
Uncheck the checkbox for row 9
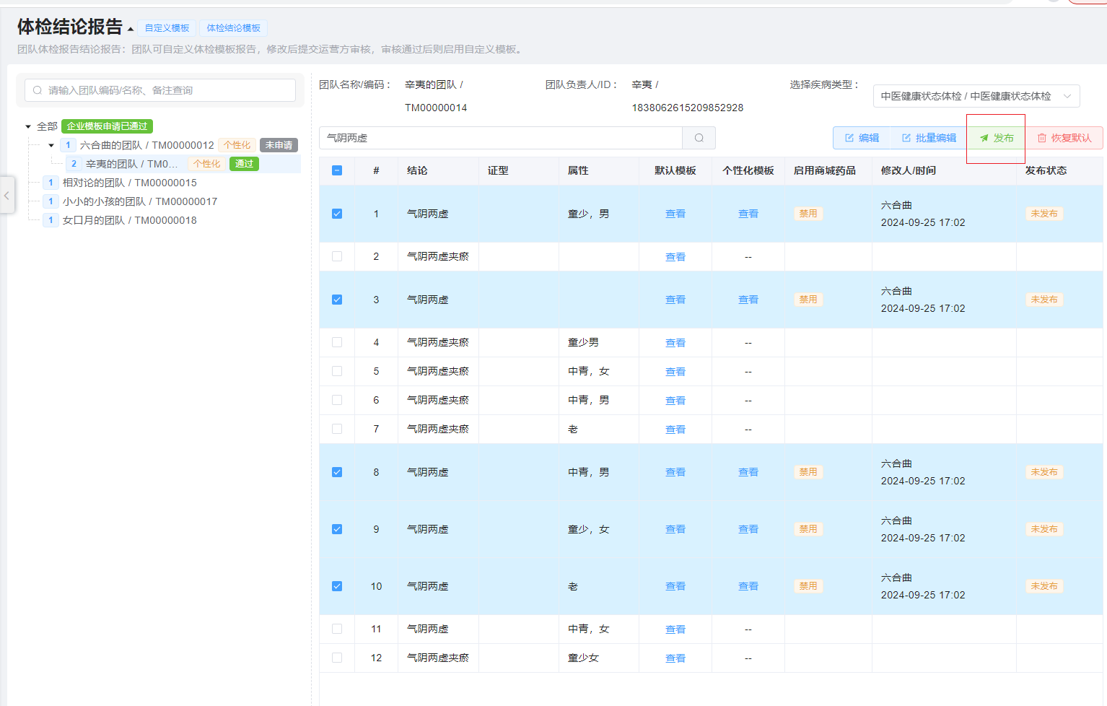click(337, 529)
